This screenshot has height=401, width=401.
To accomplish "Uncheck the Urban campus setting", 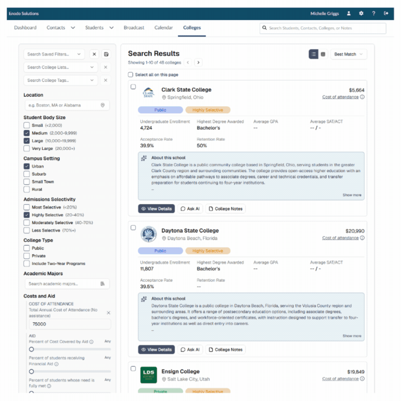I will tap(26, 166).
